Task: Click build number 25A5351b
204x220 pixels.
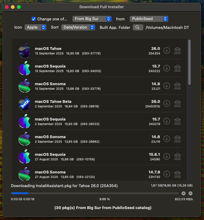Action: pos(152,107)
